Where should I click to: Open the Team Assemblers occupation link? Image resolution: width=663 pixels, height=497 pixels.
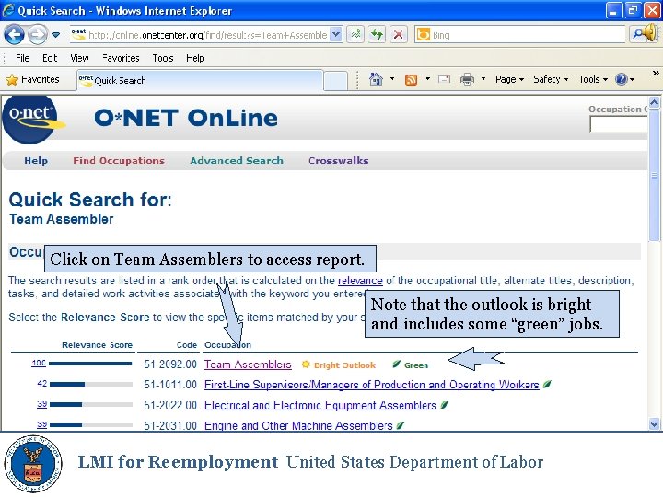coord(248,364)
